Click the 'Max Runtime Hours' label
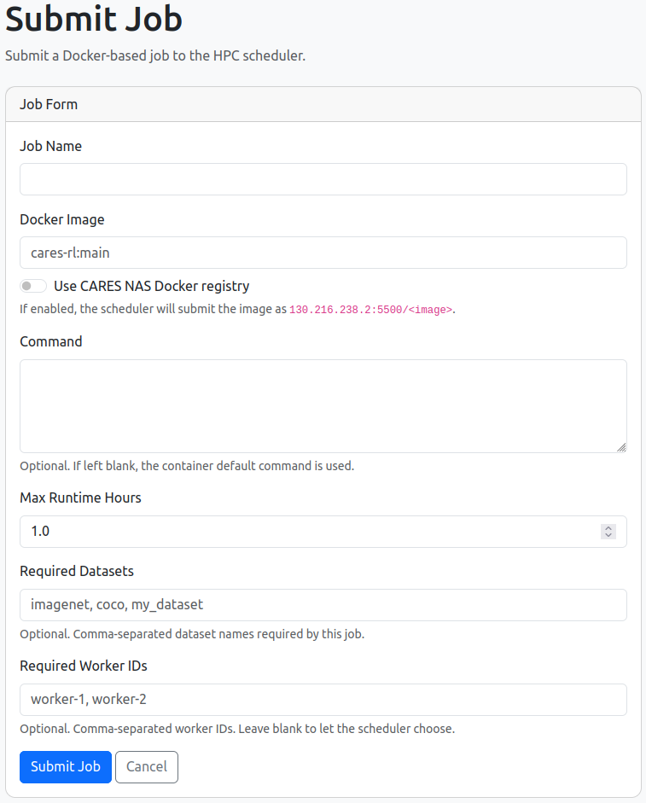 [80, 498]
